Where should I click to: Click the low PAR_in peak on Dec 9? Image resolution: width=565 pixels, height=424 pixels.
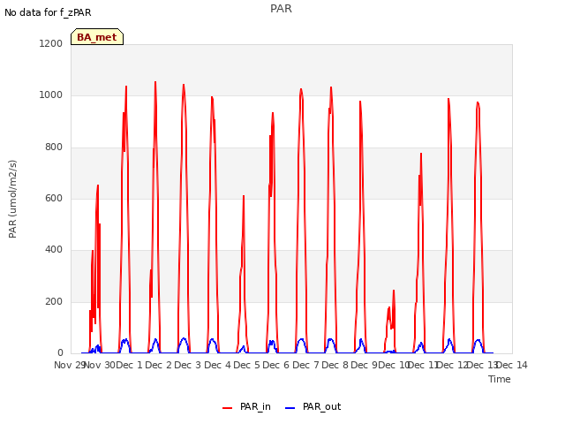[394, 291]
